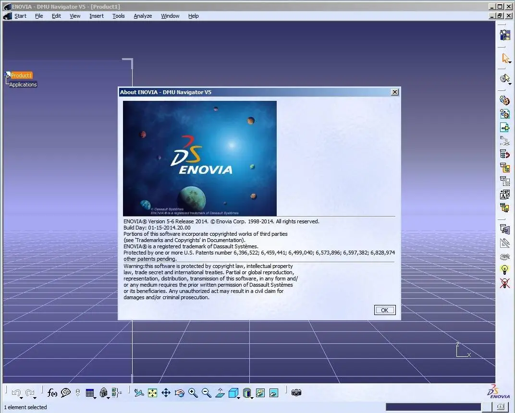Click the padlock lock icon
Image resolution: width=515 pixels, height=413 pixels.
coord(103,393)
